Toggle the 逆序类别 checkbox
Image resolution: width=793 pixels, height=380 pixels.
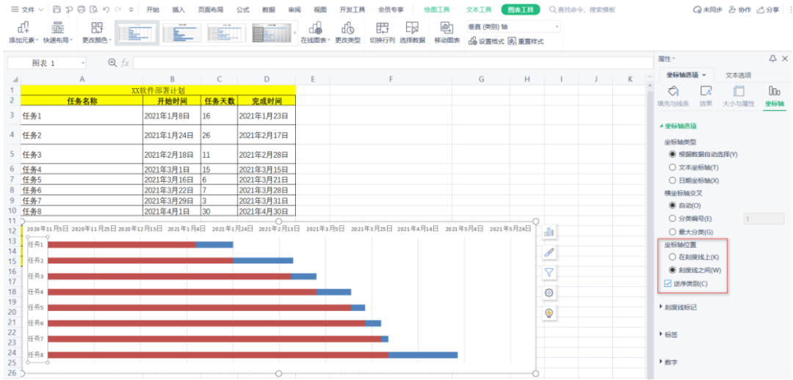click(x=668, y=283)
